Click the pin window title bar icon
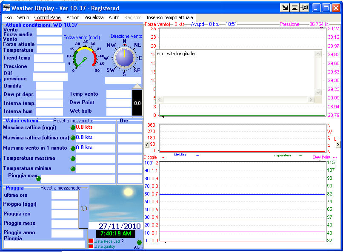 304,8
